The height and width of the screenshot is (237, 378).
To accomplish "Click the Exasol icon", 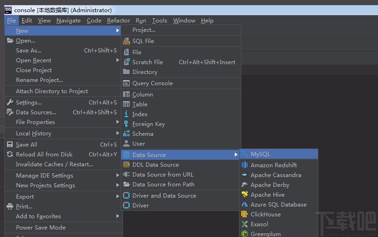I will click(245, 224).
